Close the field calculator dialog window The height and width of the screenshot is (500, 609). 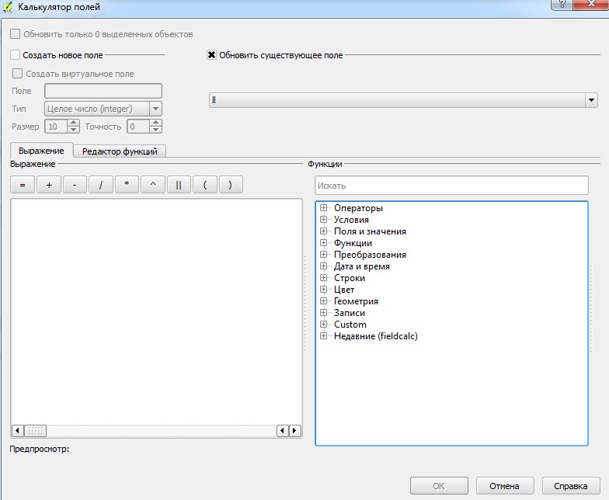(x=592, y=4)
